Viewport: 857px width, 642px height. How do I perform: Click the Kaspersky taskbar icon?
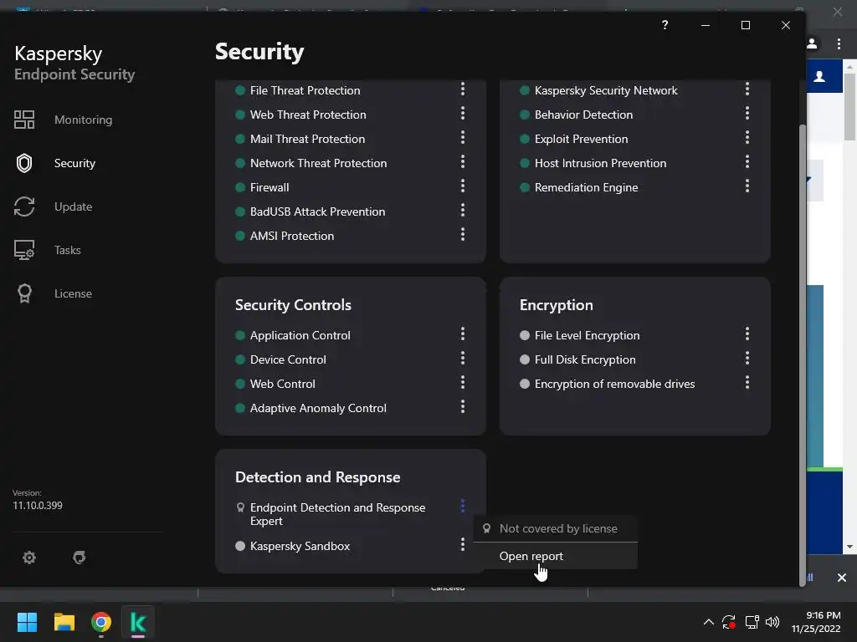[138, 622]
